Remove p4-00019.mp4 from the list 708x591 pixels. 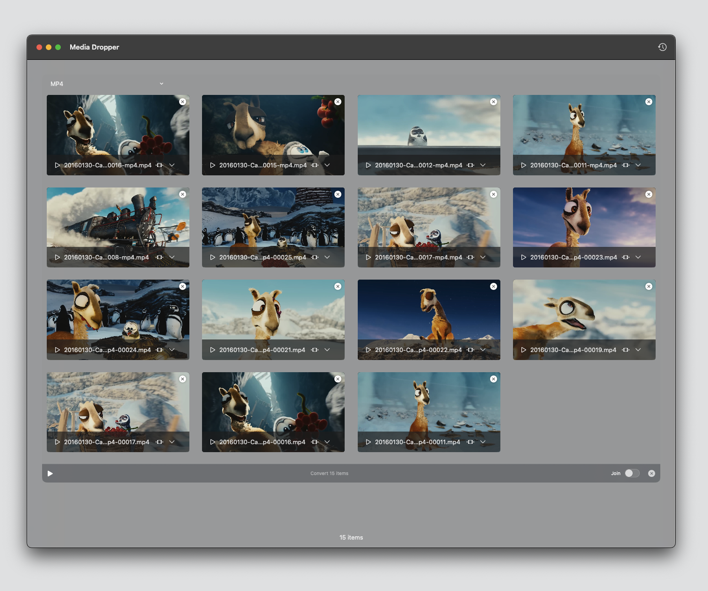coord(649,286)
